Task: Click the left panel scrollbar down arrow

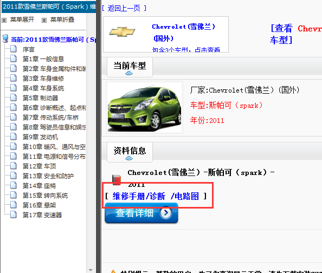Action: [x=91, y=270]
